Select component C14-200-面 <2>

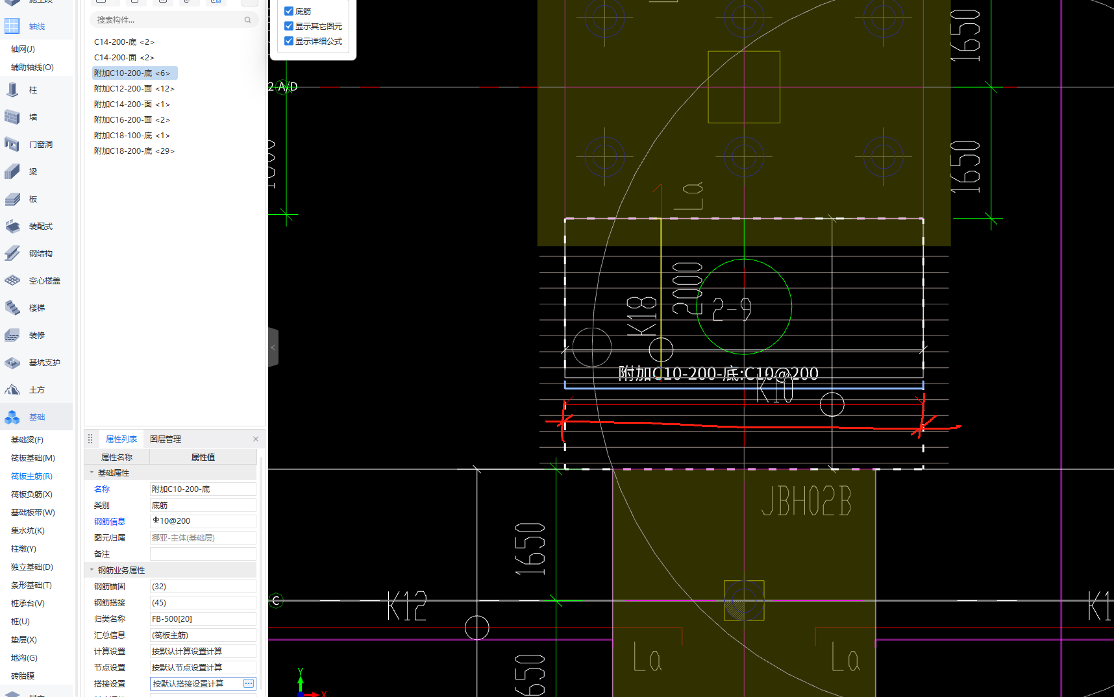pos(124,58)
